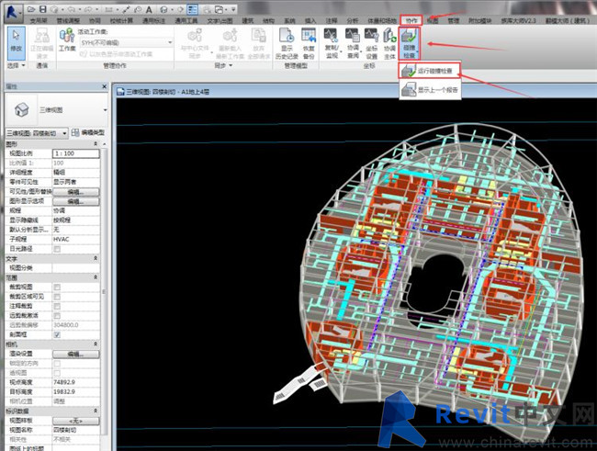597x451 pixels.
Task: Click the 视图比例 1:100 value field
Action: click(x=75, y=153)
